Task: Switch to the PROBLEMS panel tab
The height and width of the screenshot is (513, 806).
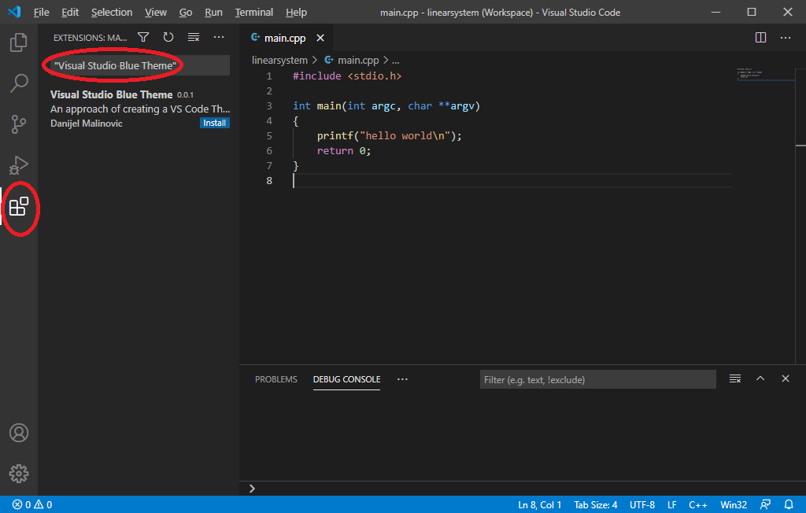Action: (276, 379)
